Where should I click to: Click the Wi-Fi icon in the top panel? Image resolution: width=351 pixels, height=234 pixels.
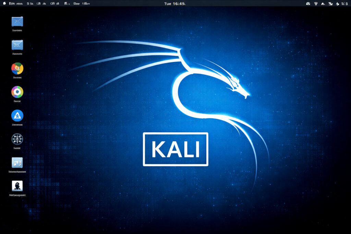pyautogui.click(x=315, y=3)
